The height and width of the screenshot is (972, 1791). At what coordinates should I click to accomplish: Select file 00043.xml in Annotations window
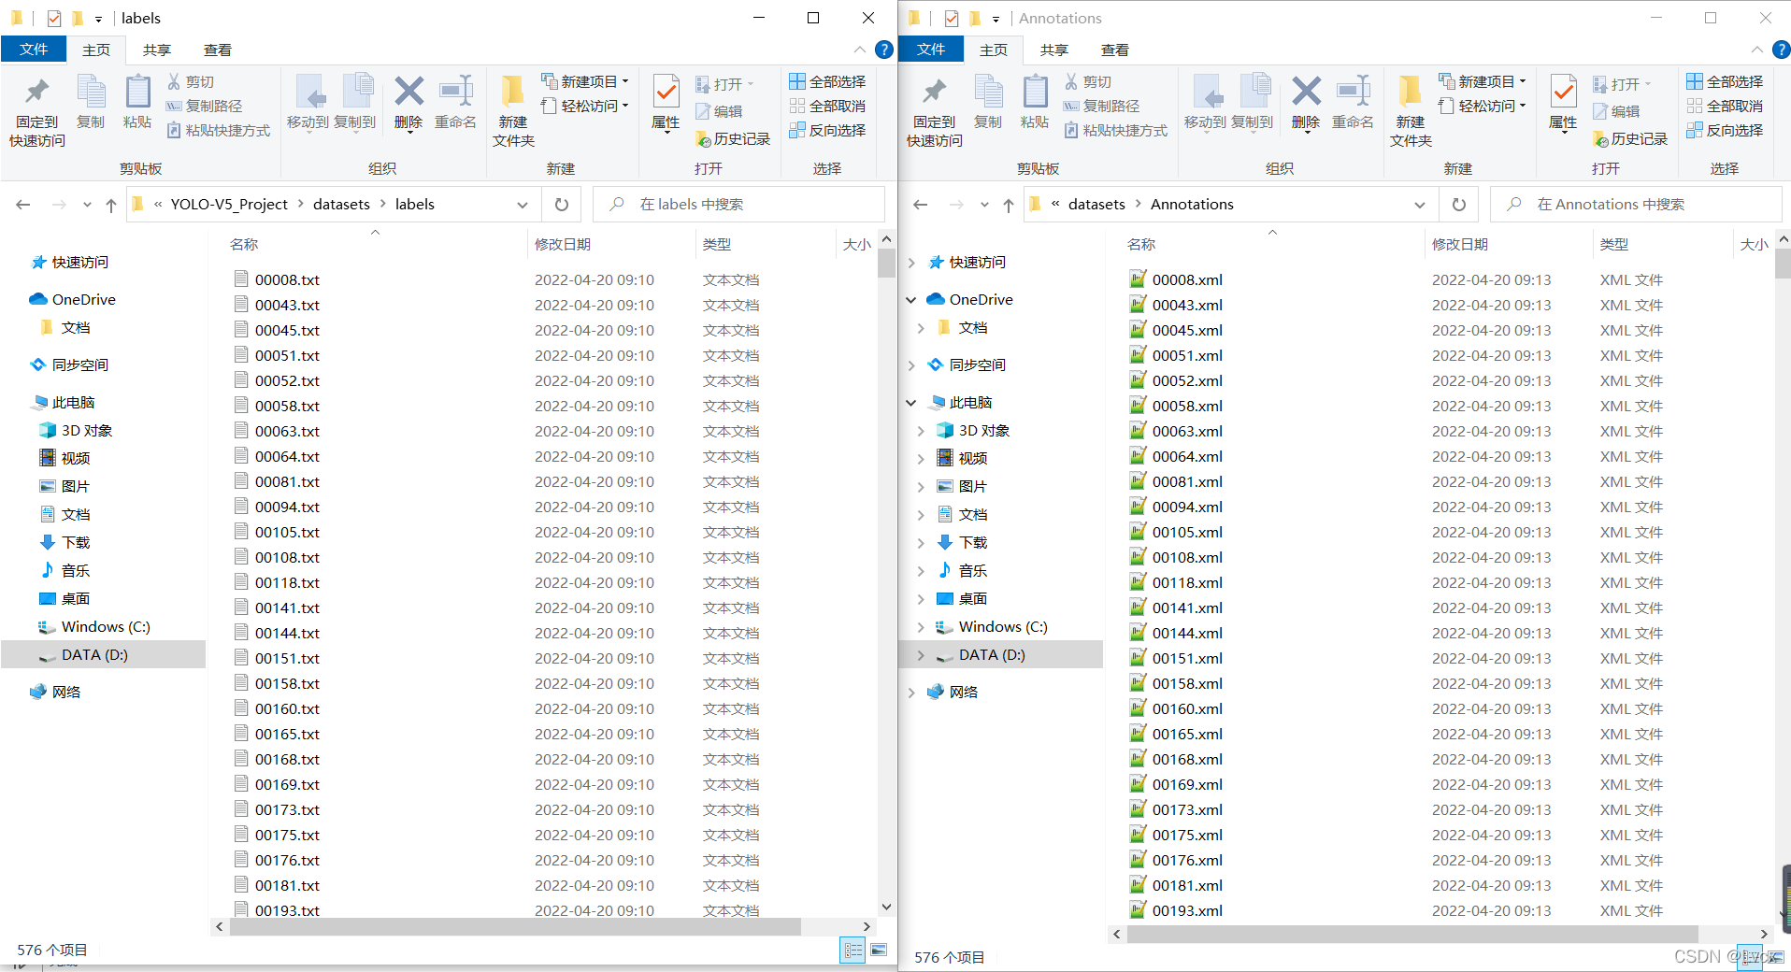pos(1187,306)
